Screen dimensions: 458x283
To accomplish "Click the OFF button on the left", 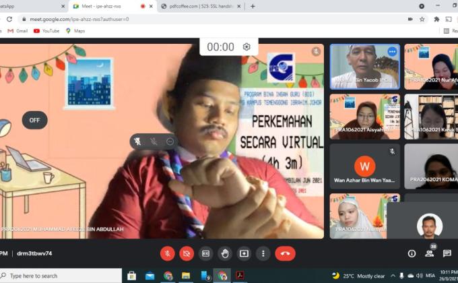I will pyautogui.click(x=34, y=120).
